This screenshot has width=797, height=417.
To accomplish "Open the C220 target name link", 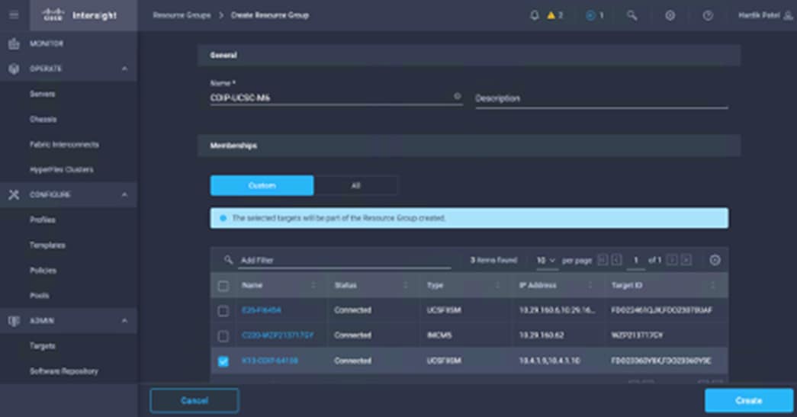I will click(x=278, y=335).
